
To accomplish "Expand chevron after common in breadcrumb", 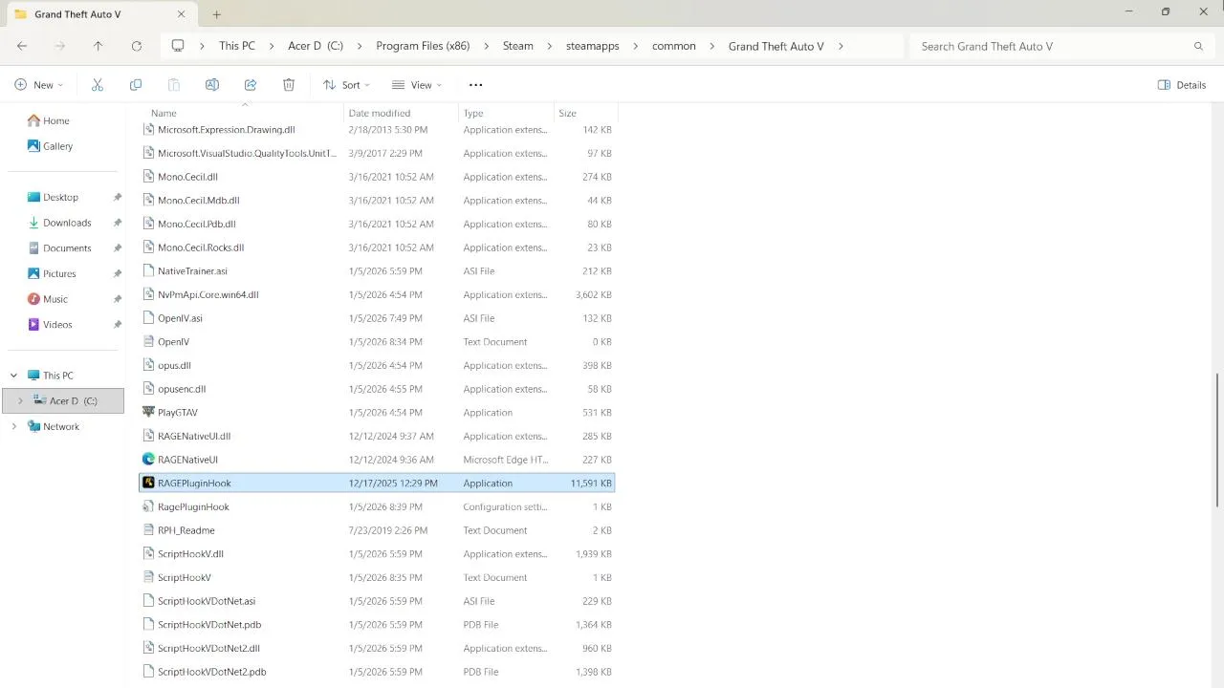I will (712, 46).
